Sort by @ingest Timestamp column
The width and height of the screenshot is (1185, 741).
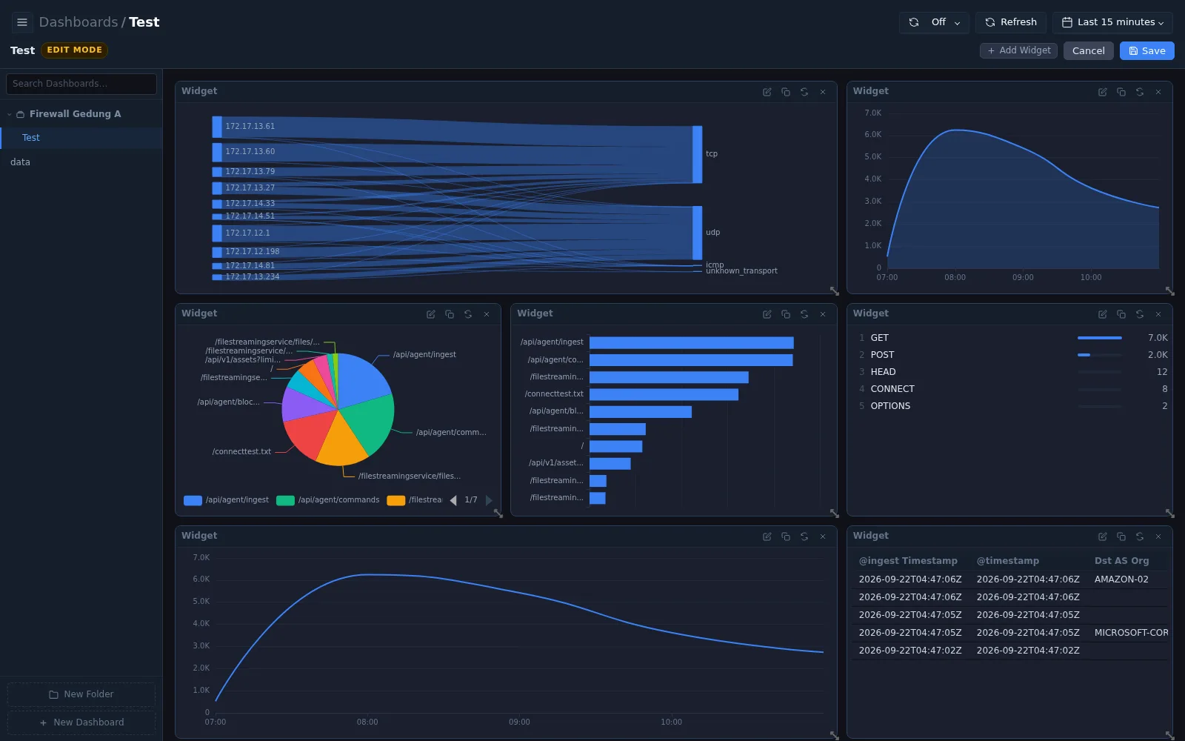(x=908, y=561)
